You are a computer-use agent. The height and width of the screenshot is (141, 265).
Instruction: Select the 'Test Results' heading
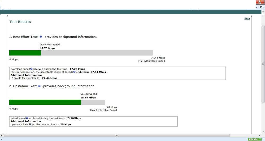click(x=20, y=22)
